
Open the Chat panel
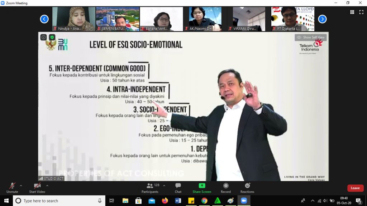coord(178,187)
